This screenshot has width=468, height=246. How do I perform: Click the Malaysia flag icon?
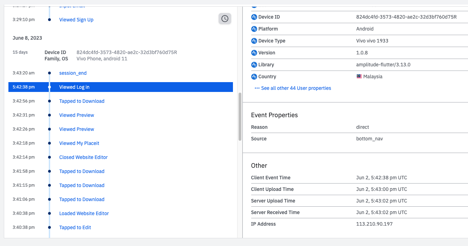click(x=359, y=77)
